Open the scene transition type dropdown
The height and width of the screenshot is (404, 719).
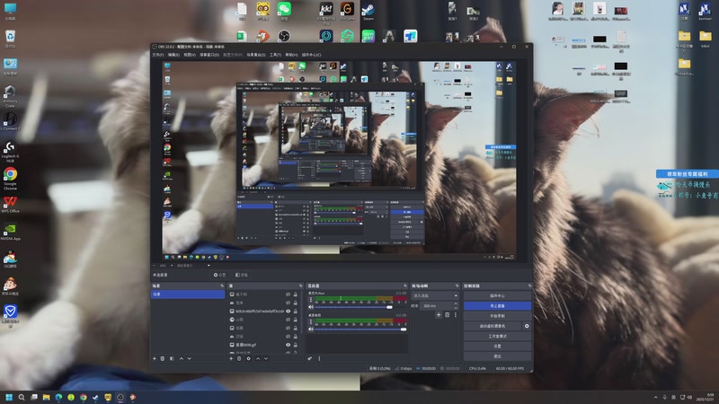tap(435, 296)
